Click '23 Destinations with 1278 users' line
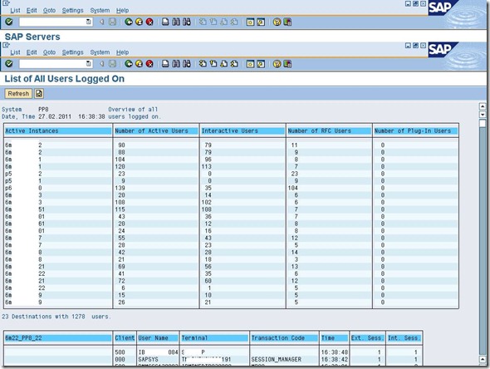This screenshot has height=369, width=490. (56, 317)
